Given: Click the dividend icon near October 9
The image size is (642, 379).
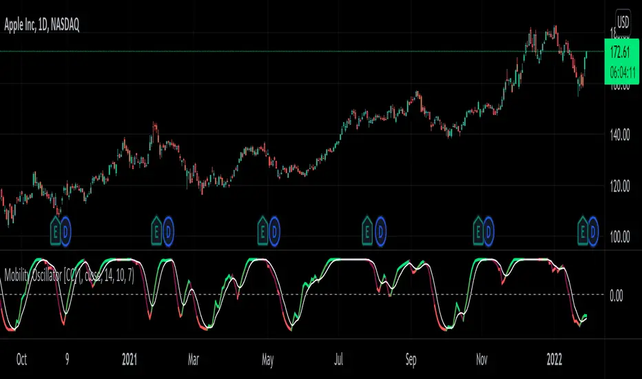Looking at the screenshot, I should pos(66,232).
